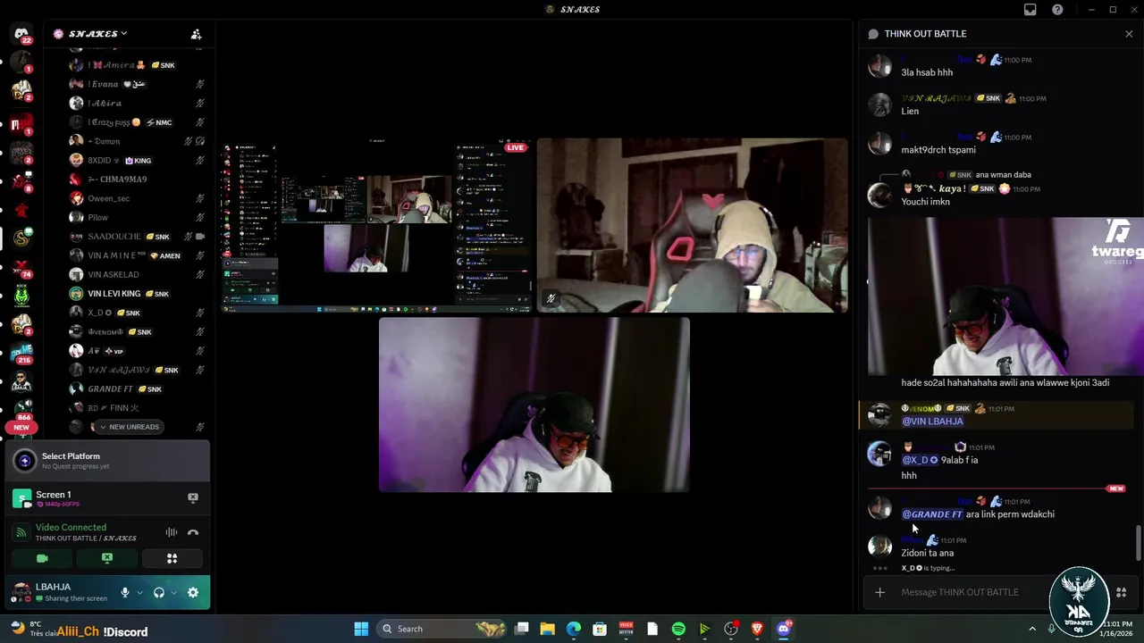The height and width of the screenshot is (643, 1144).
Task: Open microphone input options chevron
Action: click(x=139, y=592)
